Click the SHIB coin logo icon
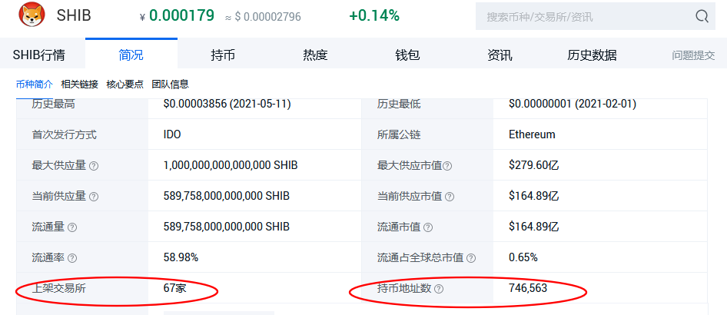Screen dimensions: 727x315 (x=32, y=15)
